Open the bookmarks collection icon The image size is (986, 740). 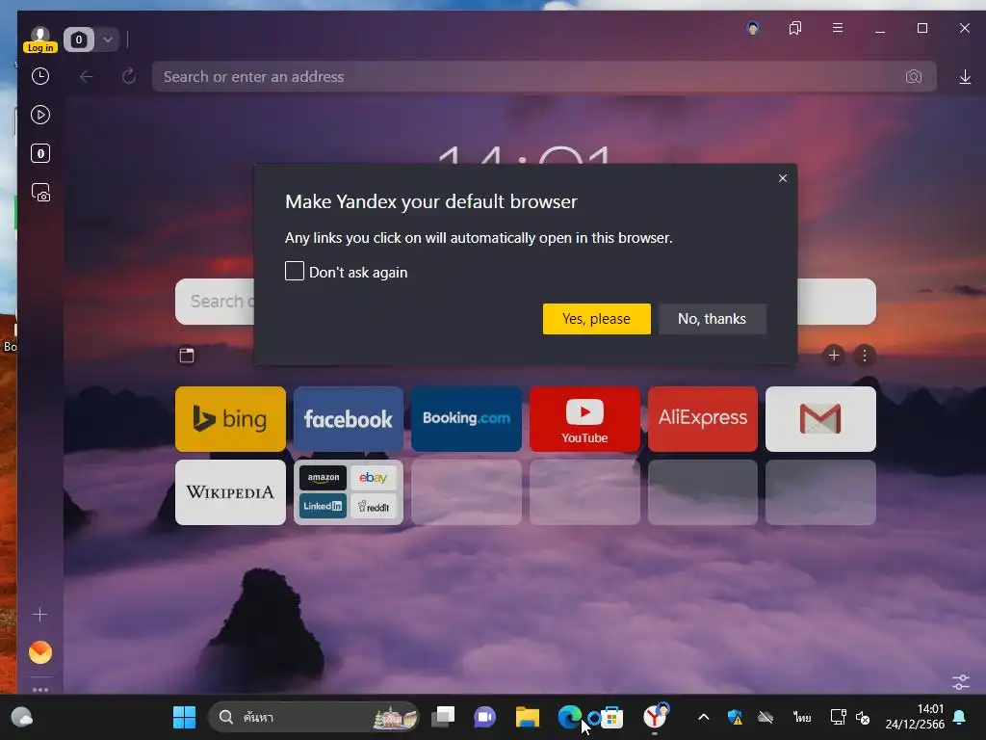pyautogui.click(x=795, y=28)
